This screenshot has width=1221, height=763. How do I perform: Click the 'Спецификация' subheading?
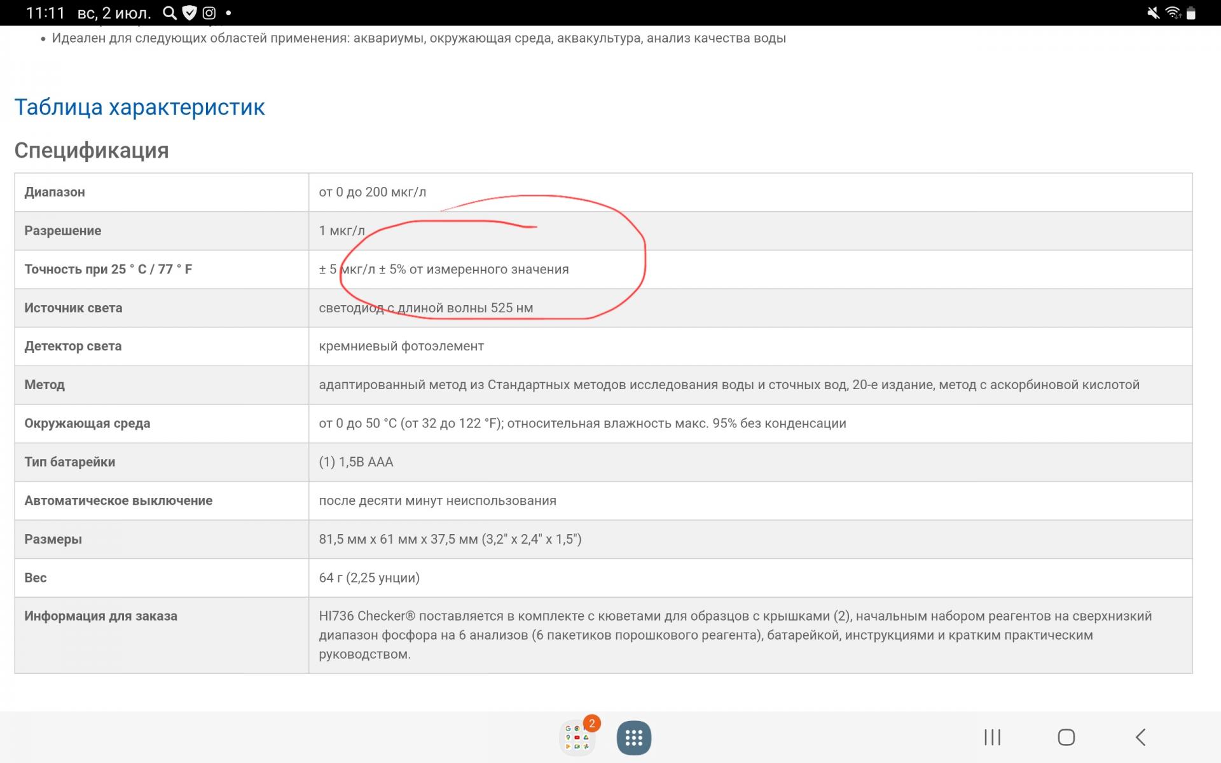pyautogui.click(x=92, y=151)
